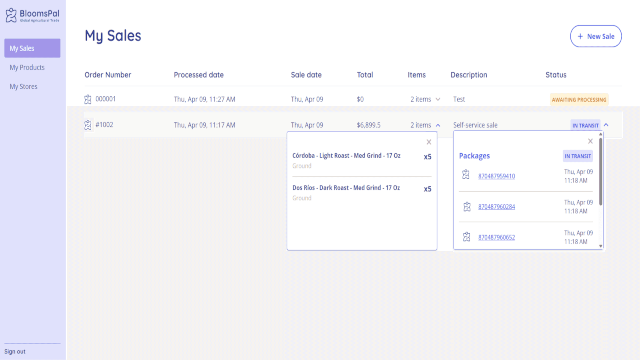The width and height of the screenshot is (640, 360).
Task: Click In Transit badge on order #1002 row
Action: click(x=585, y=125)
